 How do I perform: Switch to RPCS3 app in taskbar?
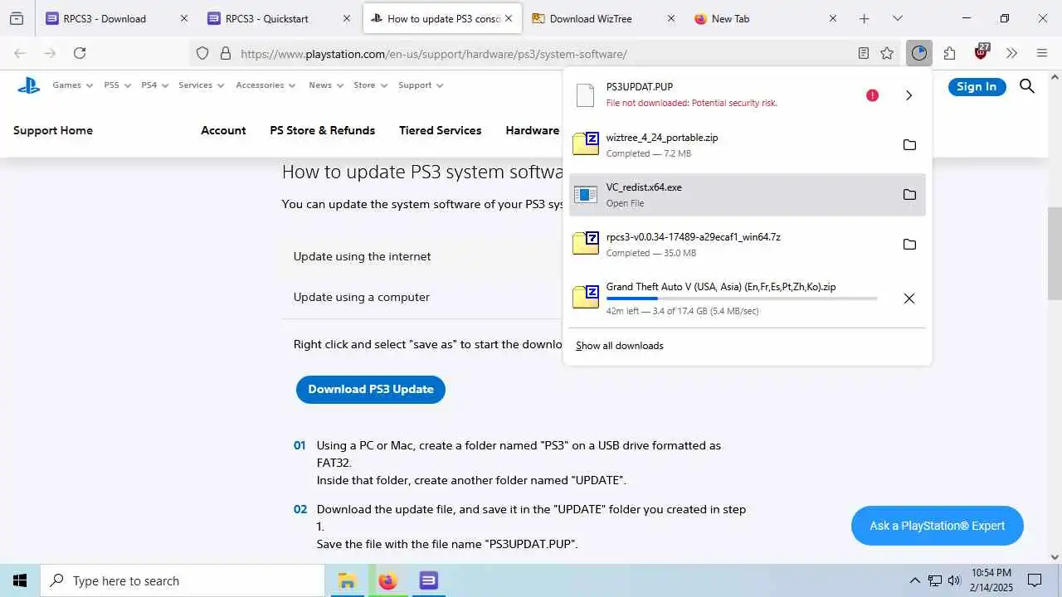click(428, 580)
